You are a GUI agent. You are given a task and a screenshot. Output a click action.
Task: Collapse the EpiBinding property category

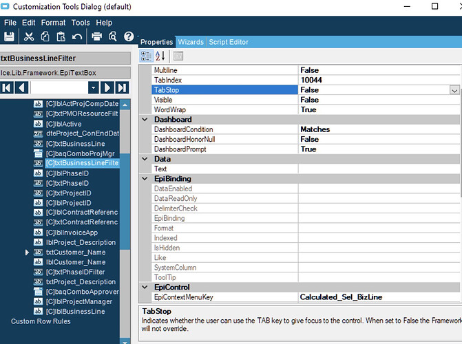click(x=145, y=179)
